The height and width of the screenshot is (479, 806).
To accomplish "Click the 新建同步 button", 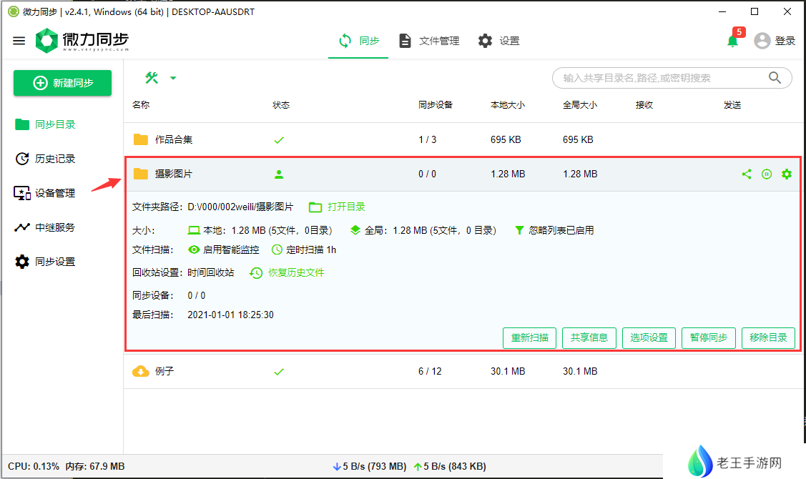I will click(x=63, y=83).
